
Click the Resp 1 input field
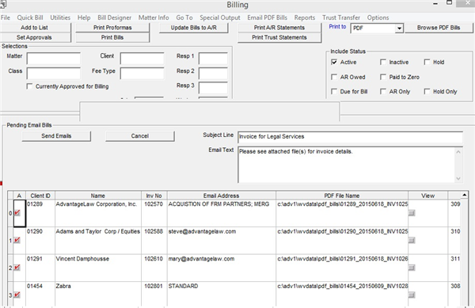pos(213,58)
